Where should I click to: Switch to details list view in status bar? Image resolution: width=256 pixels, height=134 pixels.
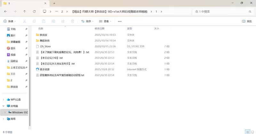pos(247,132)
